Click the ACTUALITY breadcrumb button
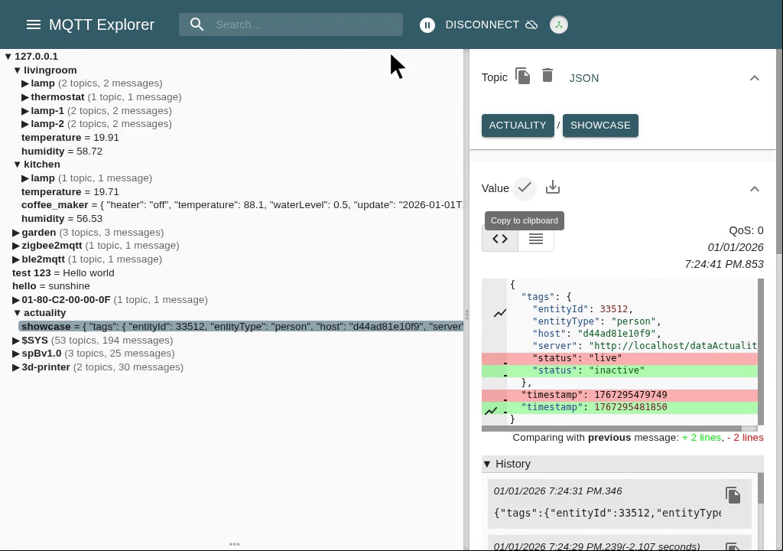Viewport: 783px width, 551px height. 518,126
